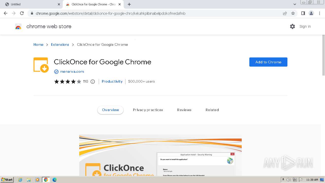Close the Untitled tab
The width and height of the screenshot is (325, 183).
pos(59,4)
